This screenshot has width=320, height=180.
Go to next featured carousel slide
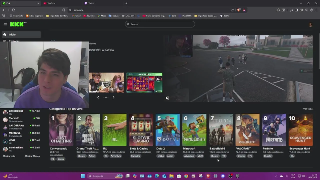[x=113, y=97]
